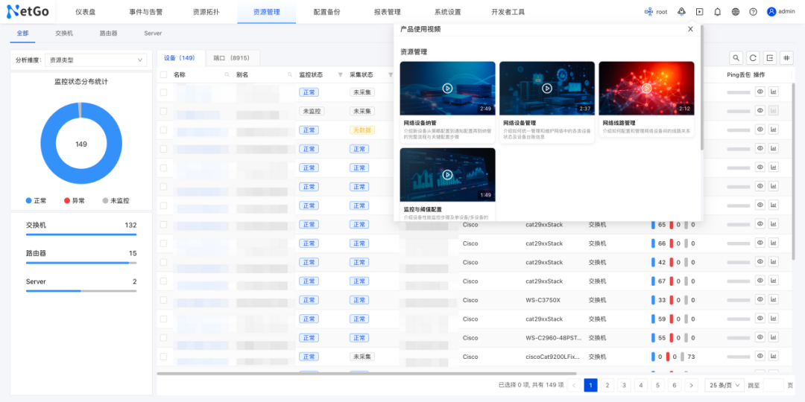The image size is (805, 402).
Task: Click the language globe icon
Action: point(736,12)
